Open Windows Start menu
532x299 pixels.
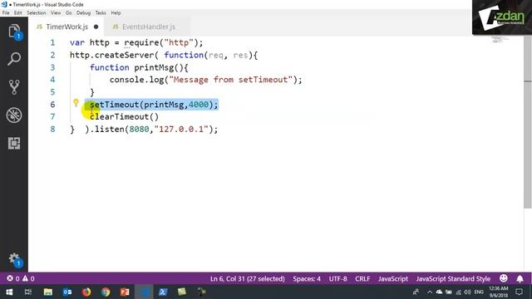tap(9, 292)
